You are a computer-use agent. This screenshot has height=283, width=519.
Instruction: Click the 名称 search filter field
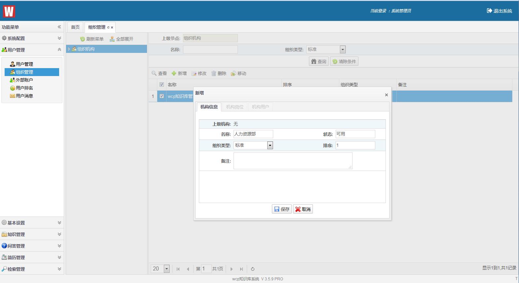coord(210,50)
